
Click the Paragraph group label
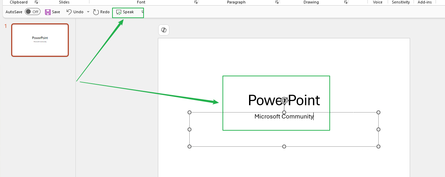tap(236, 2)
